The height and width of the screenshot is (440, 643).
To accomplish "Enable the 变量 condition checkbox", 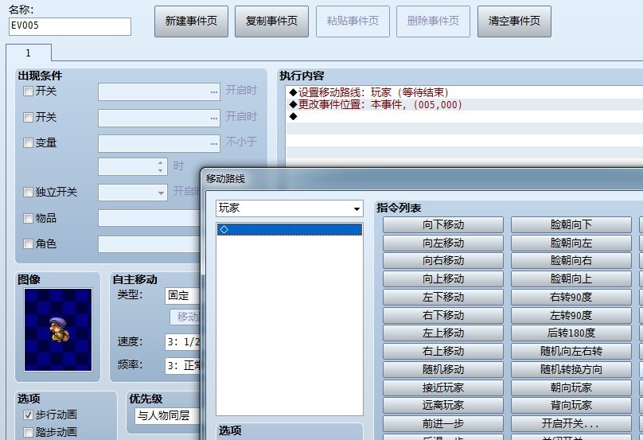I will (28, 142).
